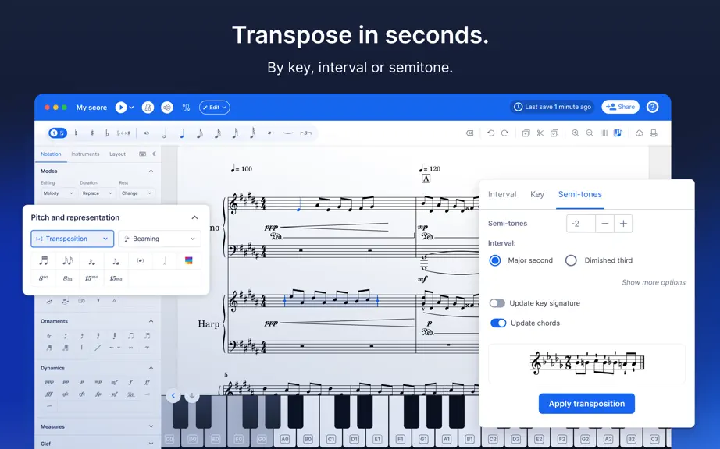This screenshot has width=720, height=449.
Task: Collapse the Ornaments section
Action: click(x=151, y=321)
